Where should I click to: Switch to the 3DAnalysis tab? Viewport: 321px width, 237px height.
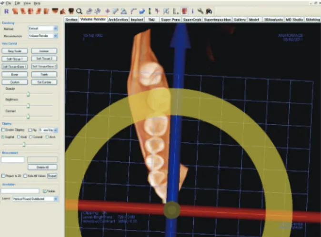pyautogui.click(x=273, y=20)
